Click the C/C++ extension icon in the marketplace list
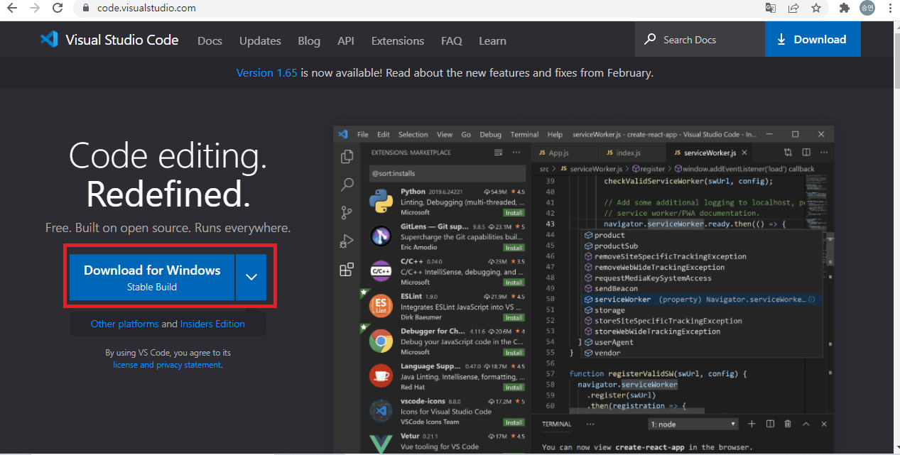The width and height of the screenshot is (900, 455). pos(381,271)
